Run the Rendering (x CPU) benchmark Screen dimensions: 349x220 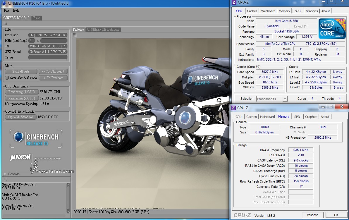[x=22, y=98]
